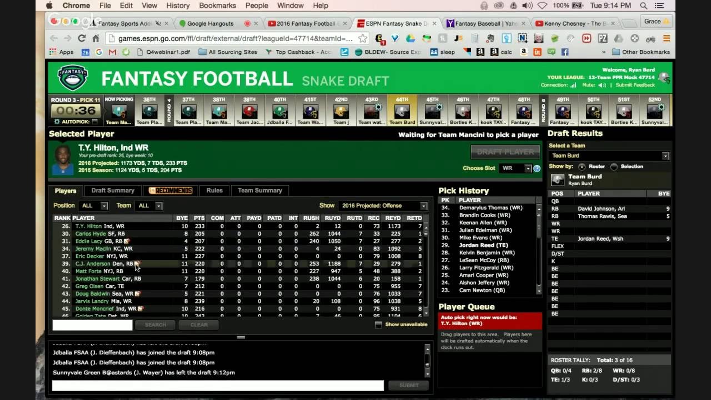Open the Facebook bookmark icon

click(564, 52)
